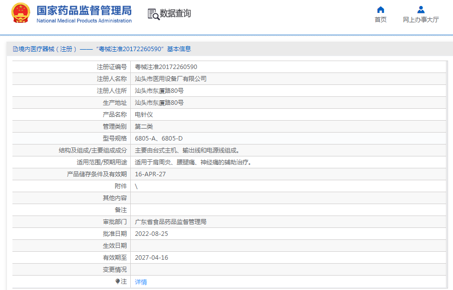Viewport: 453px width, 290px height.
Task: Open the 详情 link
Action: (141, 282)
